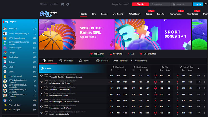This screenshot has height=117, width=208.
Task: Favourite the Basel - PFC CSKA Sofia match
Action: coord(41,113)
